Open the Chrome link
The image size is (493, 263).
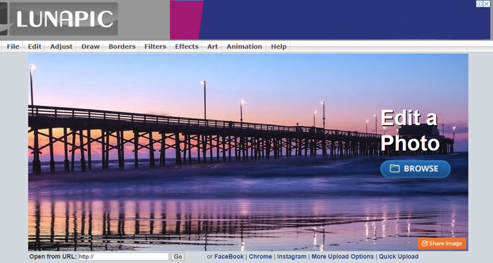tap(260, 256)
